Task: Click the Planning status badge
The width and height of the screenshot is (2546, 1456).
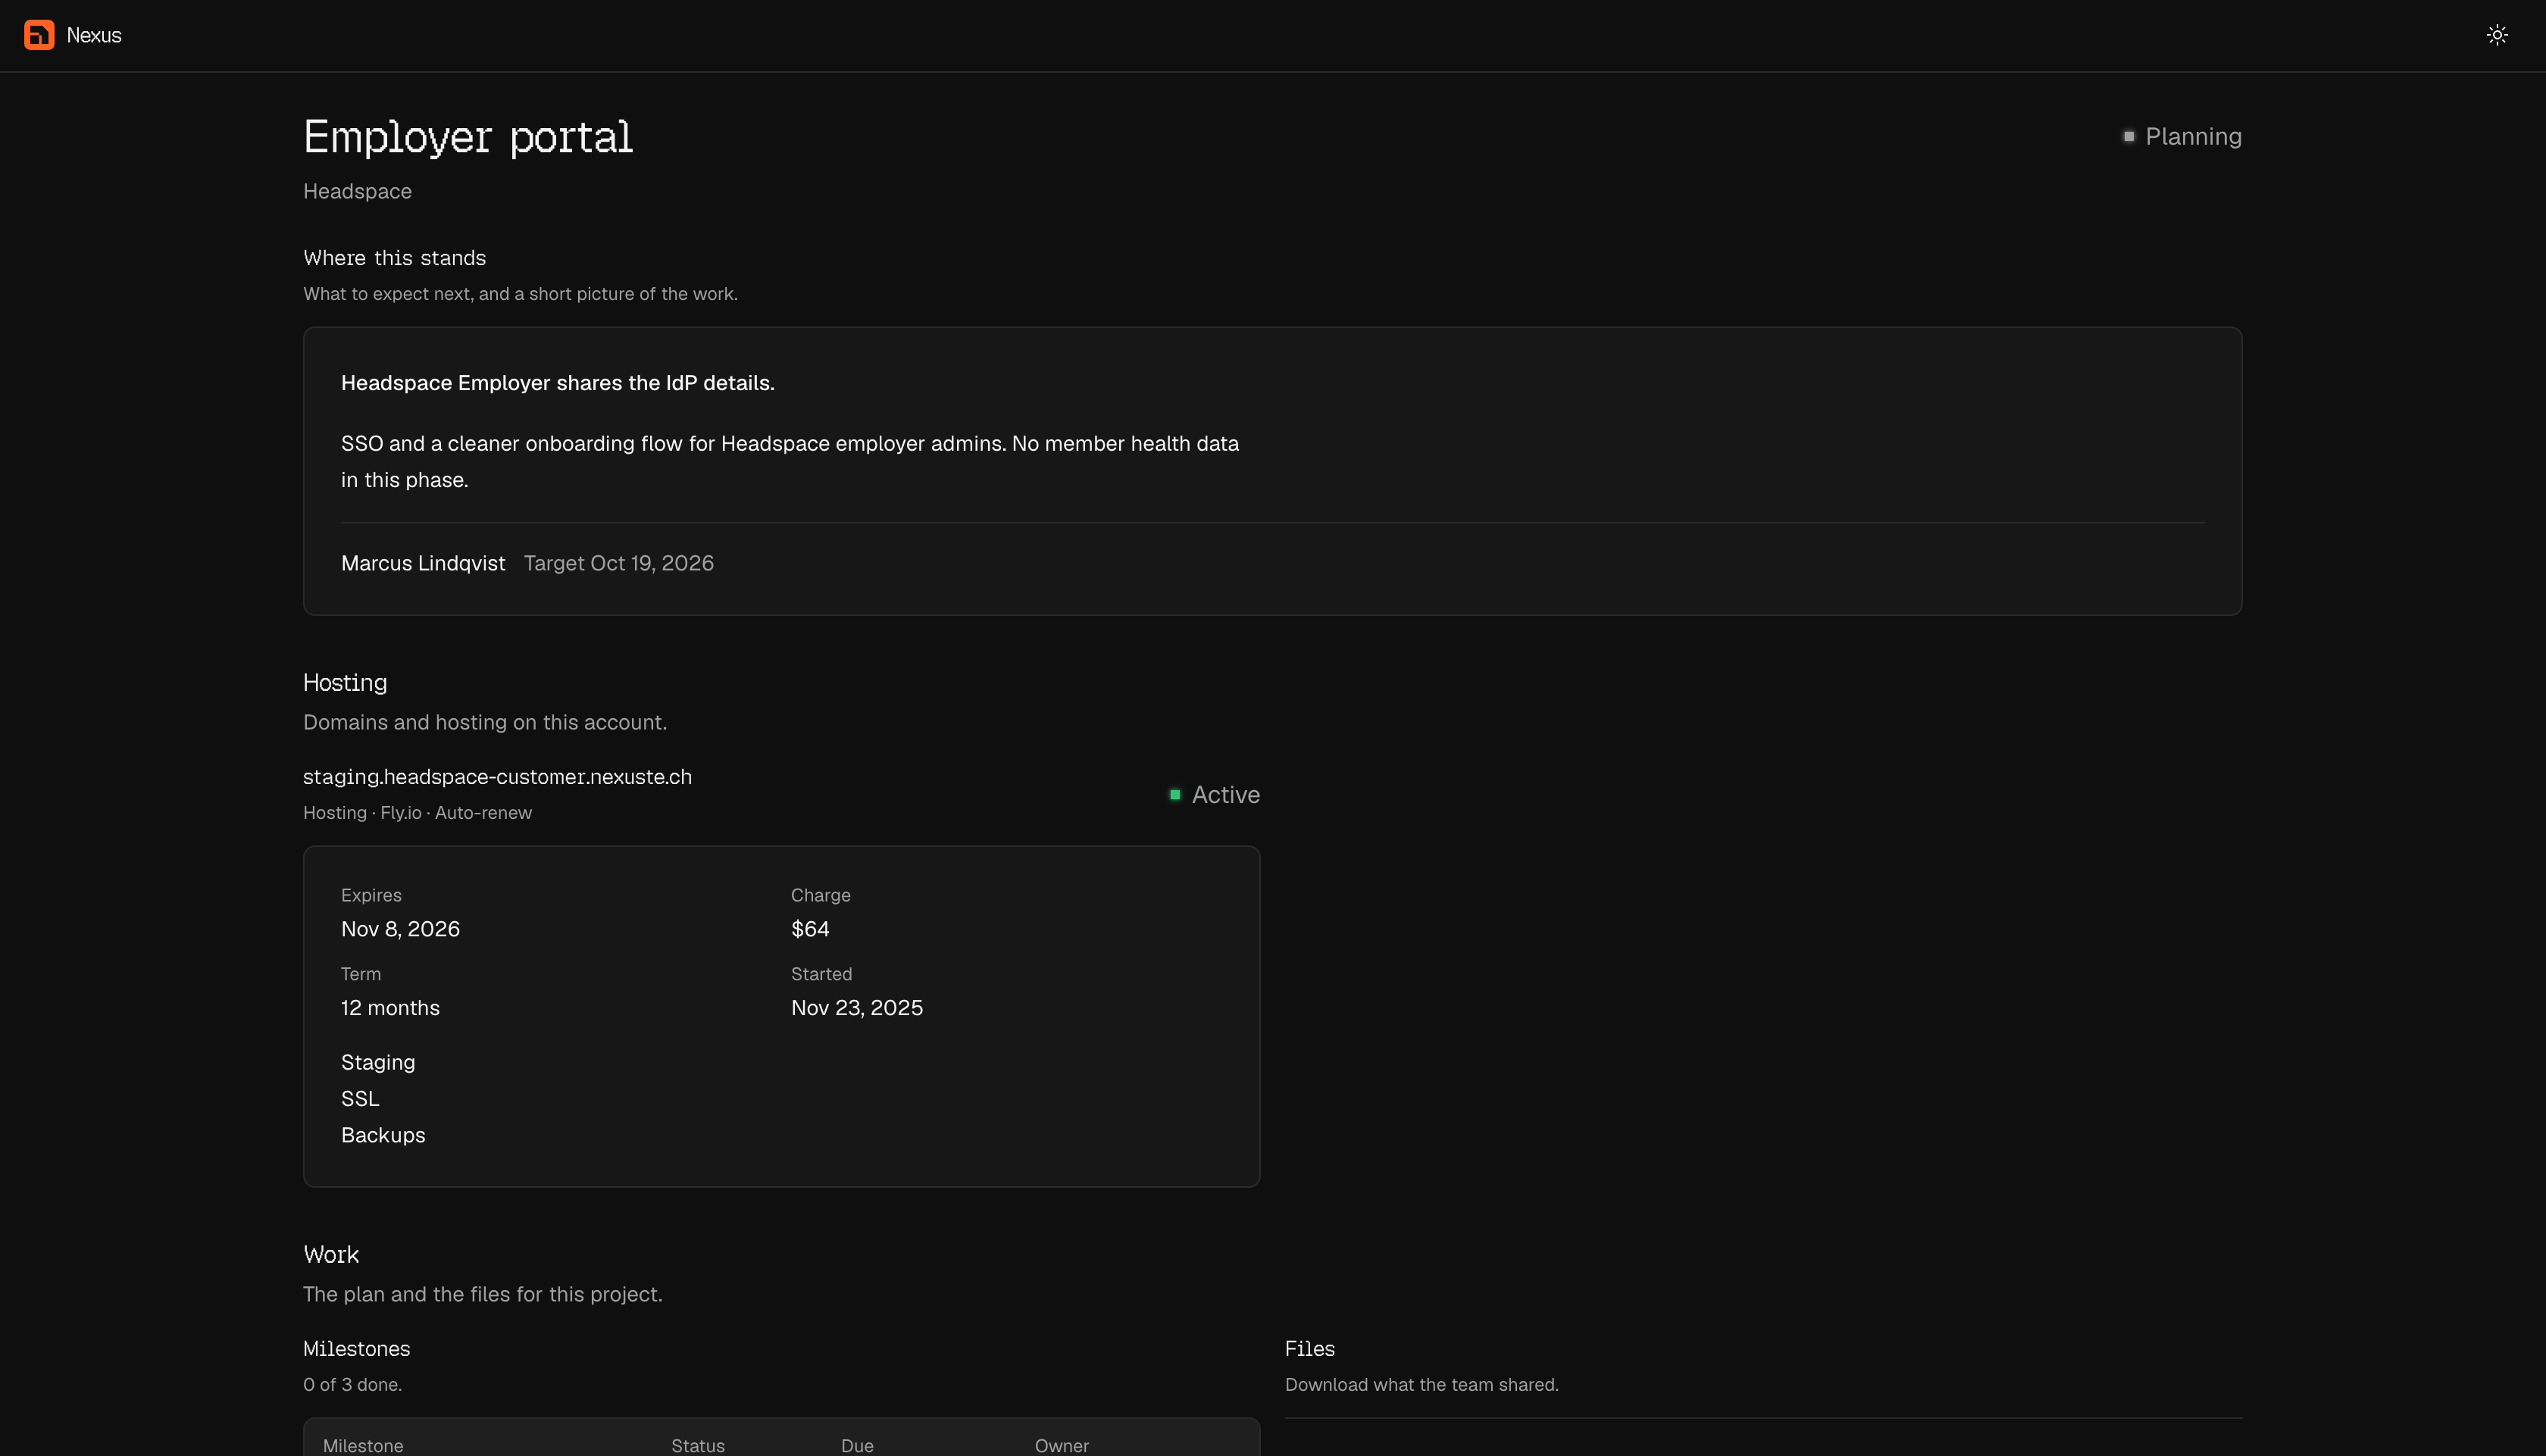Action: pyautogui.click(x=2182, y=136)
